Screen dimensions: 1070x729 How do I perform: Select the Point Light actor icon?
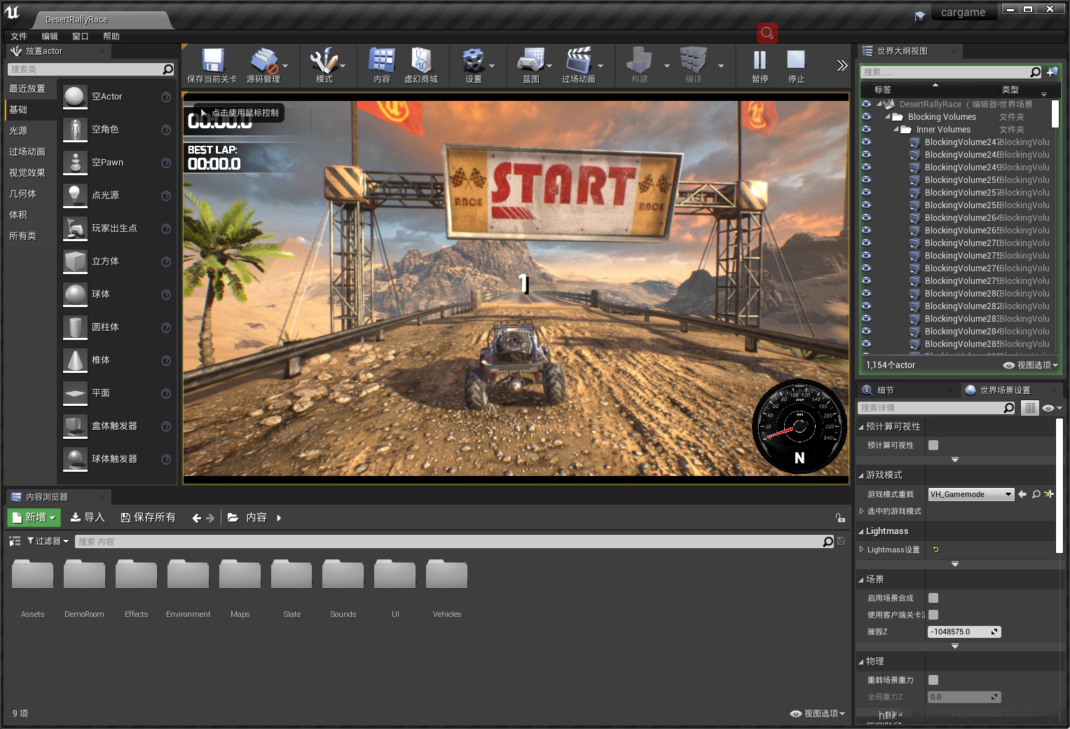tap(75, 196)
